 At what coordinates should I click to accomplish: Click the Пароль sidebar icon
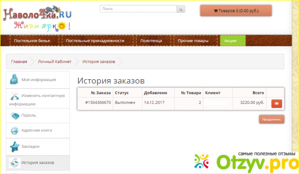click(x=15, y=115)
